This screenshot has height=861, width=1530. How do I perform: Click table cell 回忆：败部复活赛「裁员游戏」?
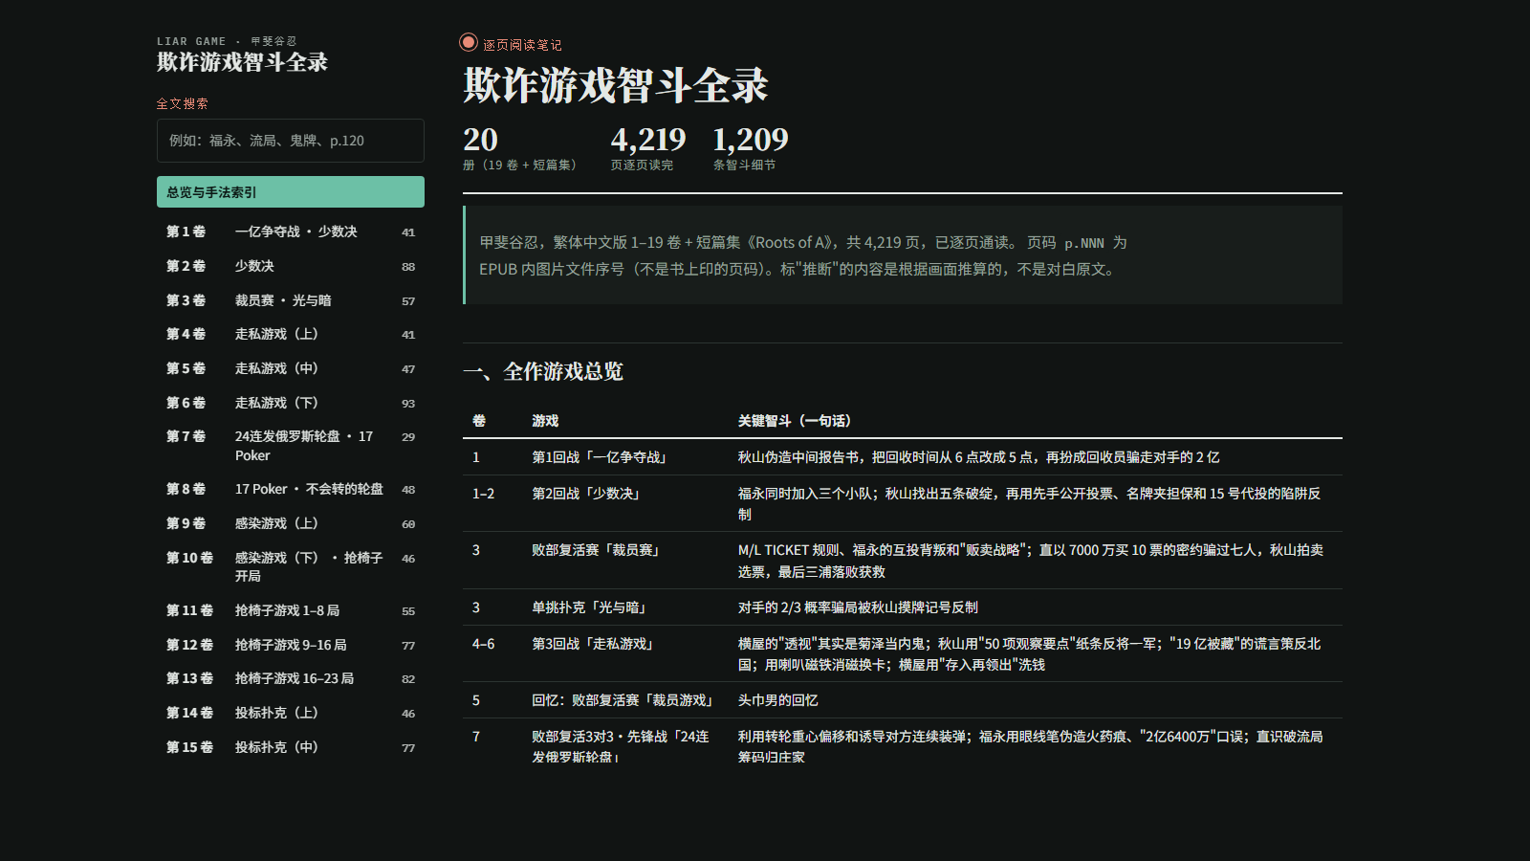click(x=624, y=700)
